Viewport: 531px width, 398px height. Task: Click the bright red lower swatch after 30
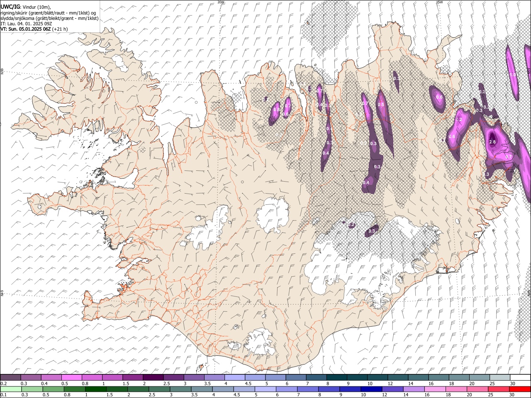[519, 389]
